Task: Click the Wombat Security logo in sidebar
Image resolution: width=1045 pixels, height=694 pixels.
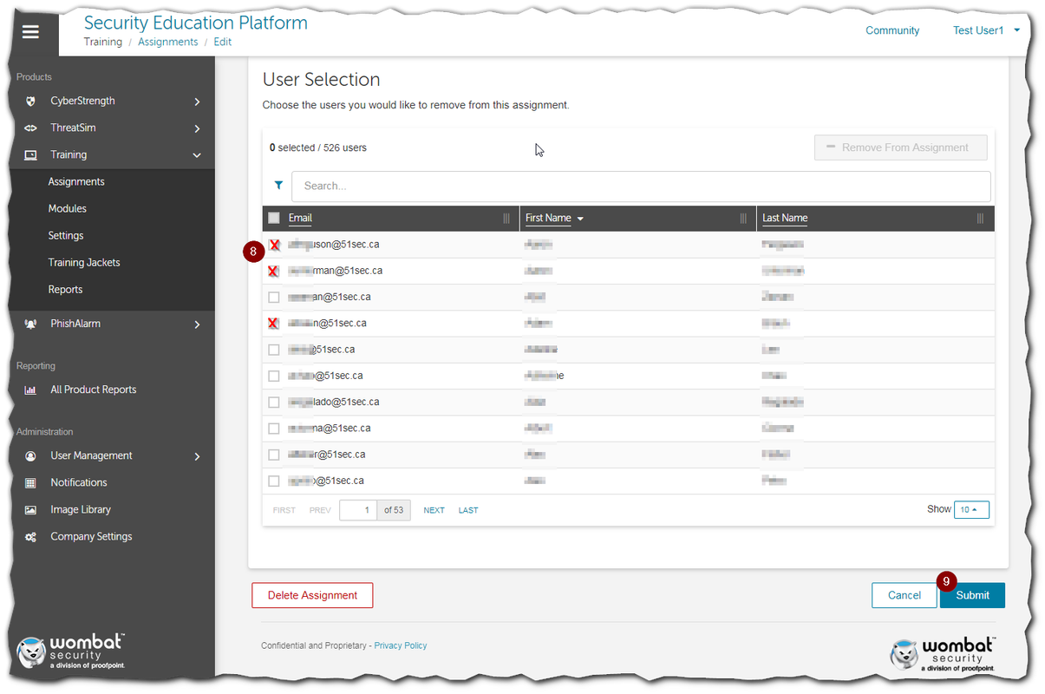Action: coord(71,652)
